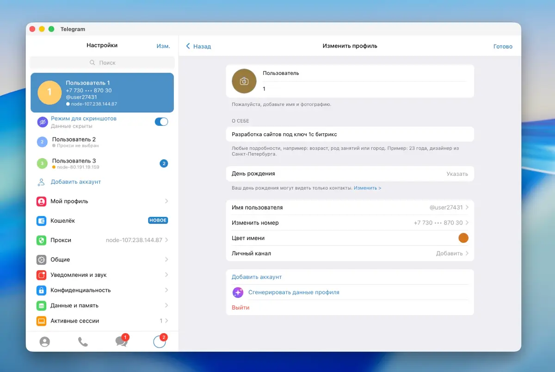Click the add account person icon
Image resolution: width=555 pixels, height=372 pixels.
(x=42, y=182)
